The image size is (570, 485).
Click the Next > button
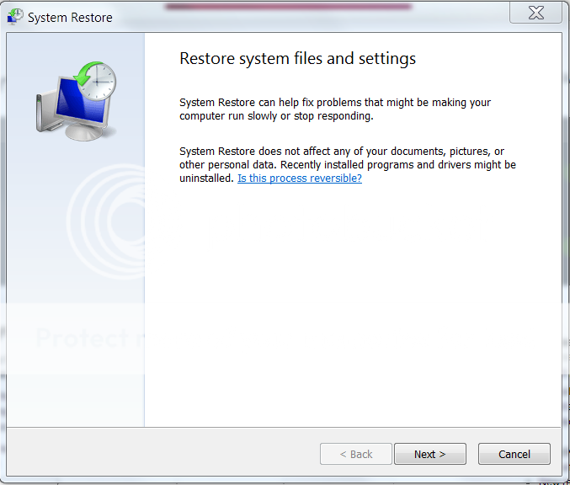coord(430,454)
